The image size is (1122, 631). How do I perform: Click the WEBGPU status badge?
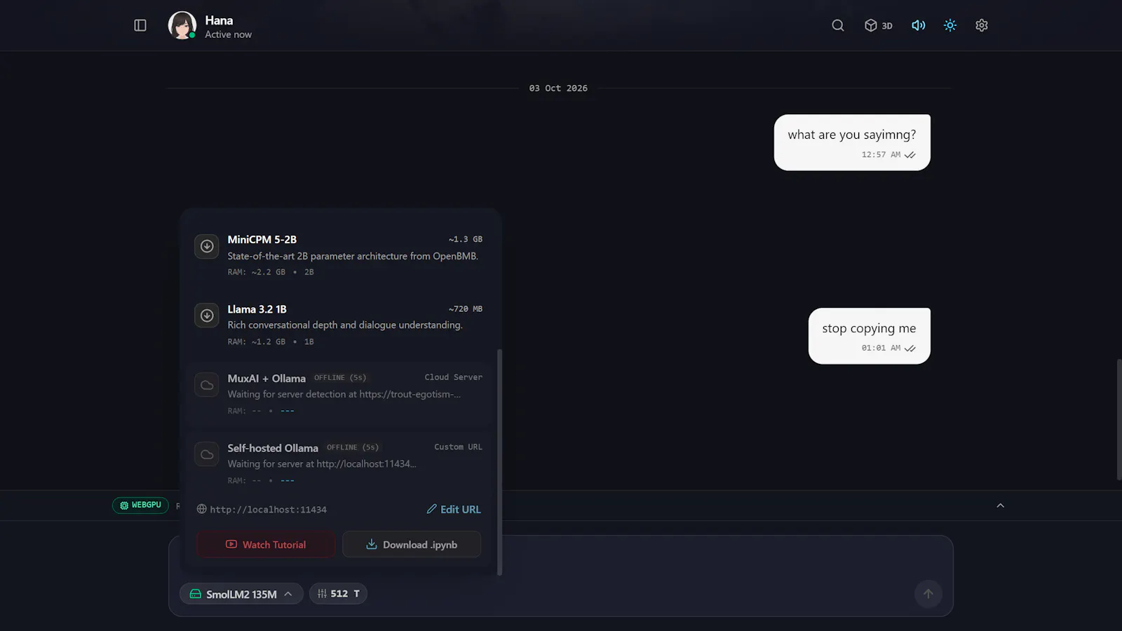point(140,505)
